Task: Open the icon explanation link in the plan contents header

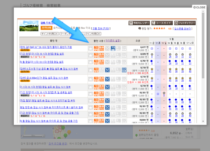Action: tap(112, 40)
